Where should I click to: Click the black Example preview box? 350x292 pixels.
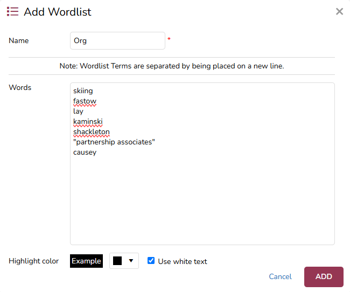pyautogui.click(x=86, y=261)
